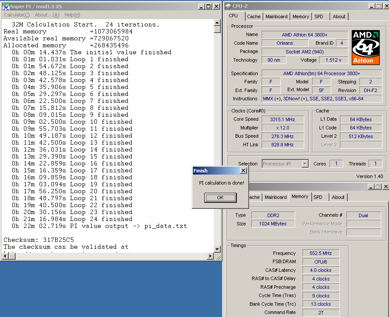Image resolution: width=389 pixels, height=317 pixels.
Task: Click the Instructions field listing MMX, SSE
Action: pos(322,99)
